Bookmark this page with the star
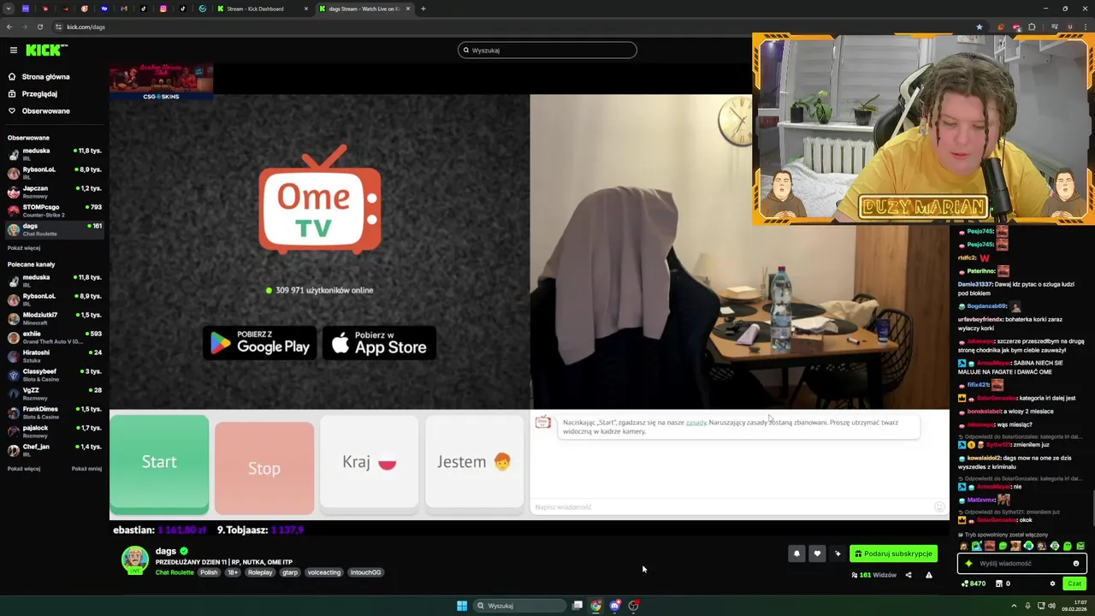 point(980,27)
